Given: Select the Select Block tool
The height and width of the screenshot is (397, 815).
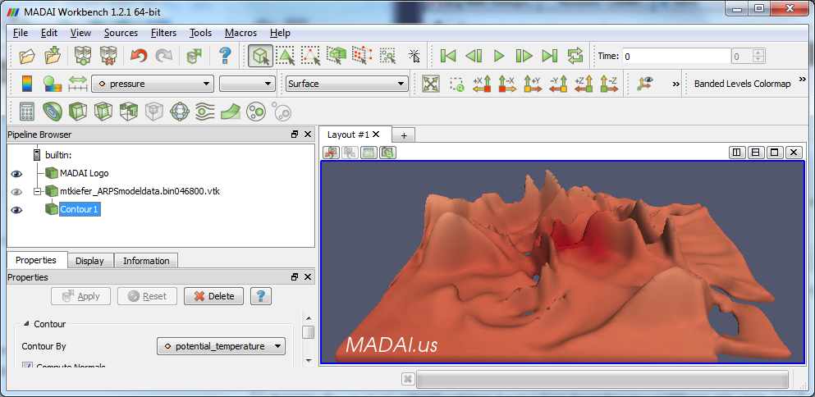Looking at the screenshot, I should [387, 56].
